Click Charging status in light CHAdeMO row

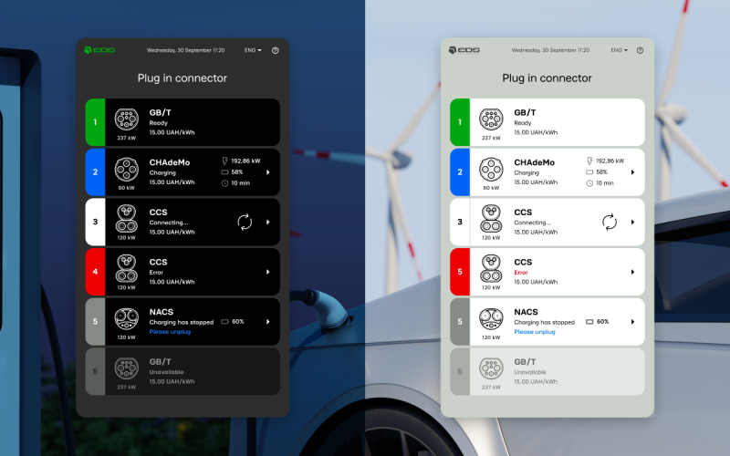point(527,173)
